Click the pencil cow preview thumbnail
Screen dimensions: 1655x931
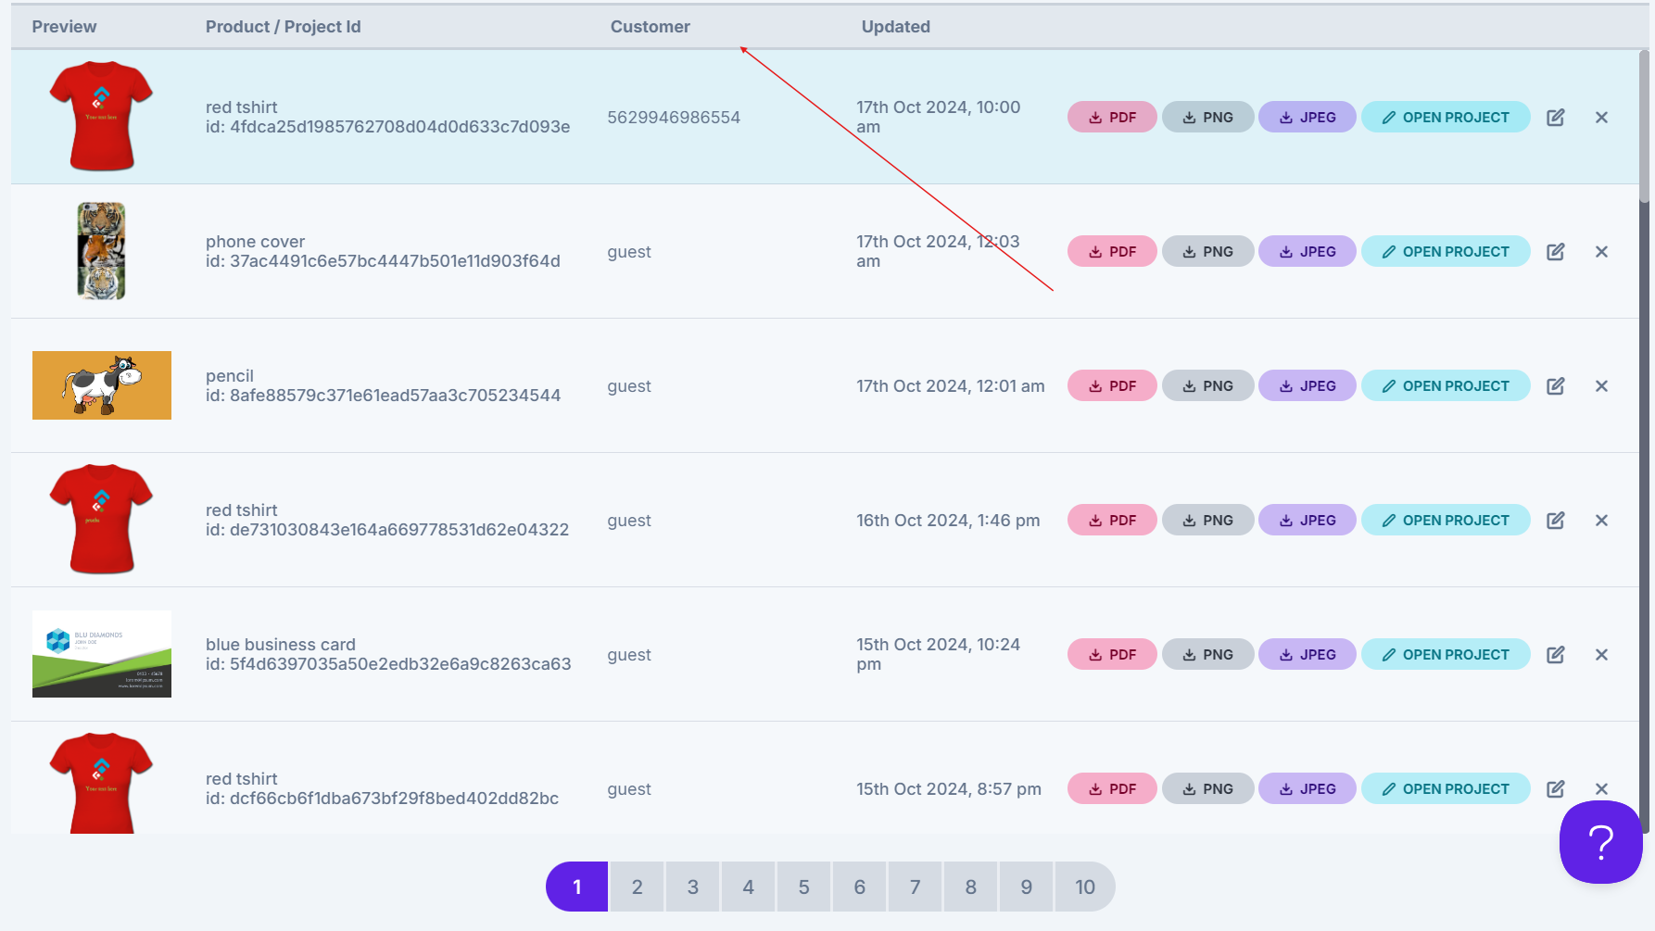point(102,385)
